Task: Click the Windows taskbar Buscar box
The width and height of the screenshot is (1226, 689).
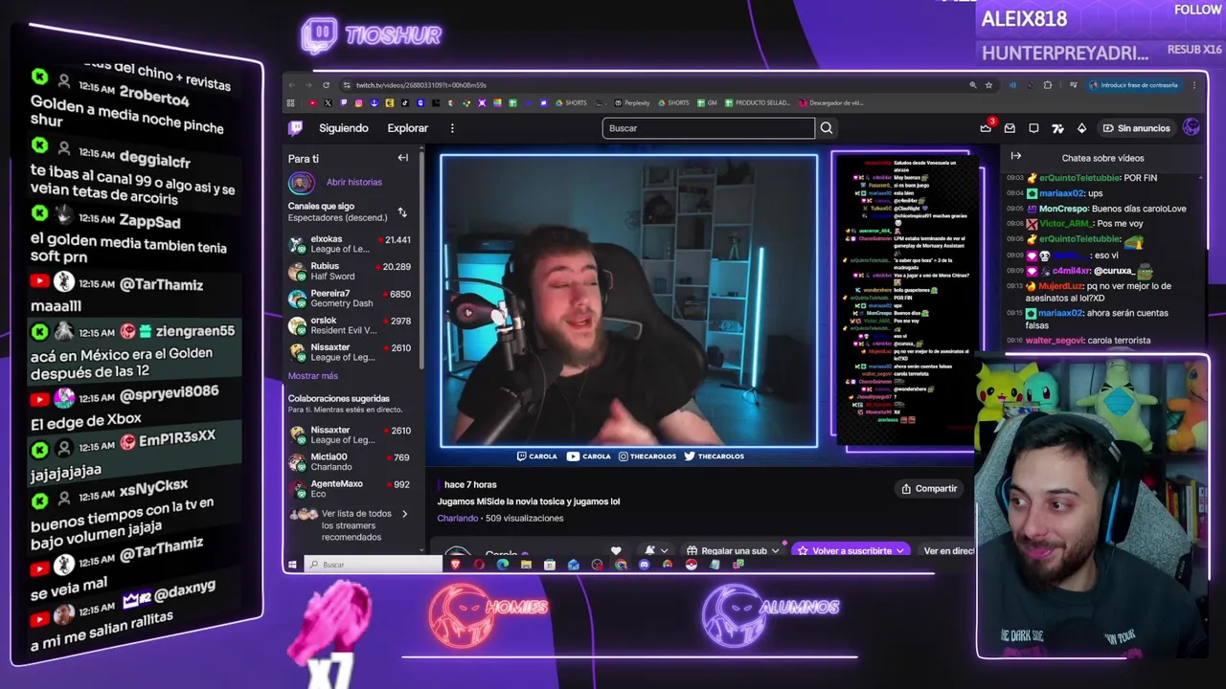Action: tap(374, 565)
